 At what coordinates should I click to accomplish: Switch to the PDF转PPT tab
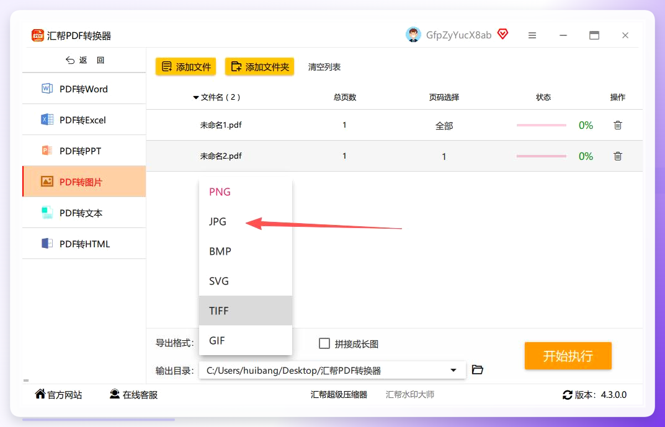tap(84, 151)
